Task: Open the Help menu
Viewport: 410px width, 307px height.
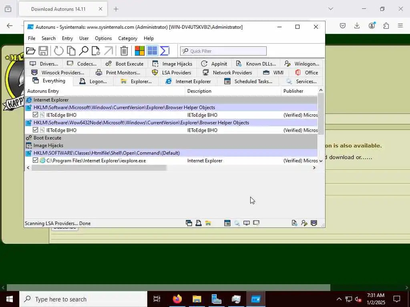Action: 149,38
